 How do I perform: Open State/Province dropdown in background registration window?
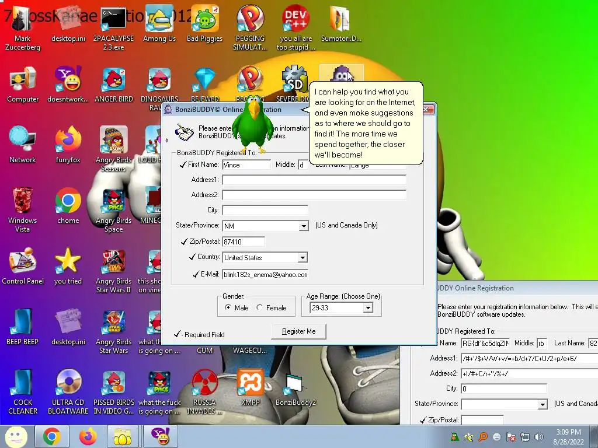[543, 405]
